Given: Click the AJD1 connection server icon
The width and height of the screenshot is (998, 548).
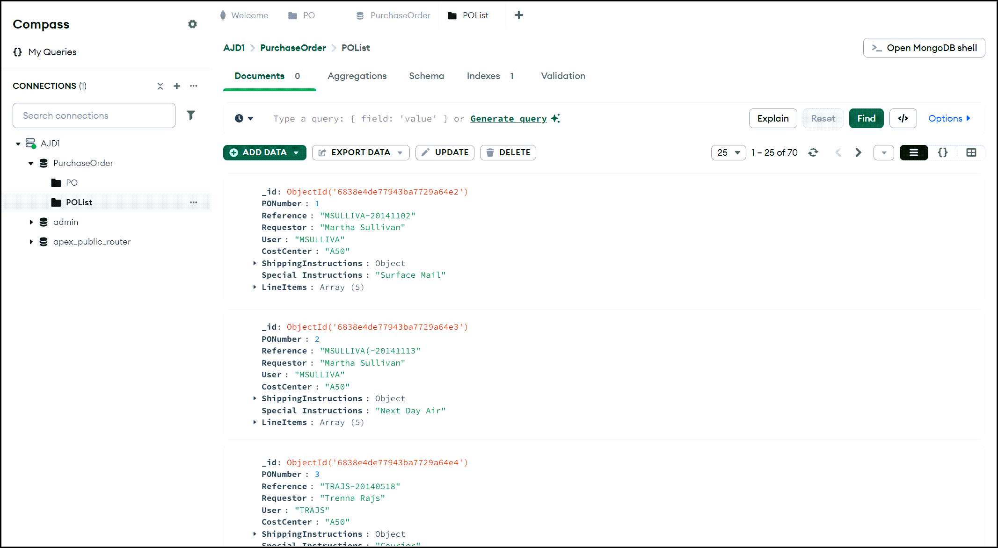Looking at the screenshot, I should (x=30, y=144).
